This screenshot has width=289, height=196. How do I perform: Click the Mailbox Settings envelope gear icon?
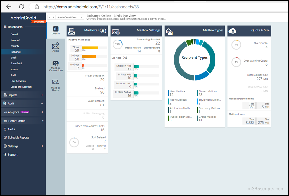click(115, 32)
